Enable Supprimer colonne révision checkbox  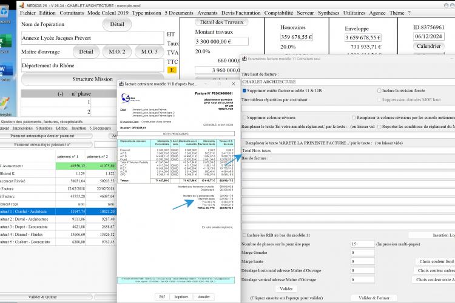(x=244, y=118)
